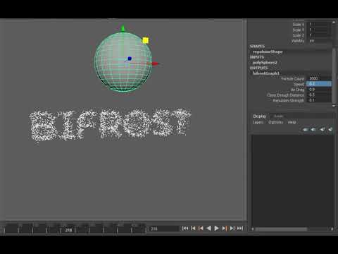Play animation forwards
This screenshot has height=254, width=338.
pos(216,228)
